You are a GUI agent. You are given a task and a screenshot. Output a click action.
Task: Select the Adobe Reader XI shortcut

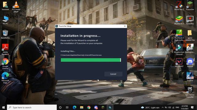(x=5, y=49)
